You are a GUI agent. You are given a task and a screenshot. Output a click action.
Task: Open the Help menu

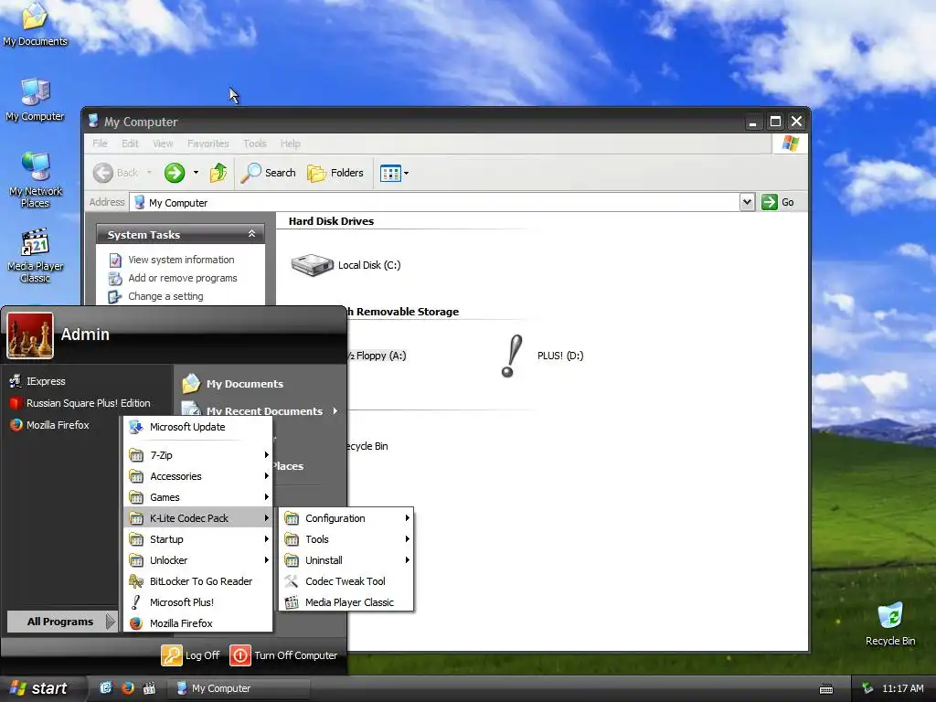point(290,144)
